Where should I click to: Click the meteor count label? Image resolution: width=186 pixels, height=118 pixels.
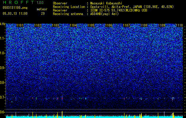pyautogui.click(x=42, y=9)
